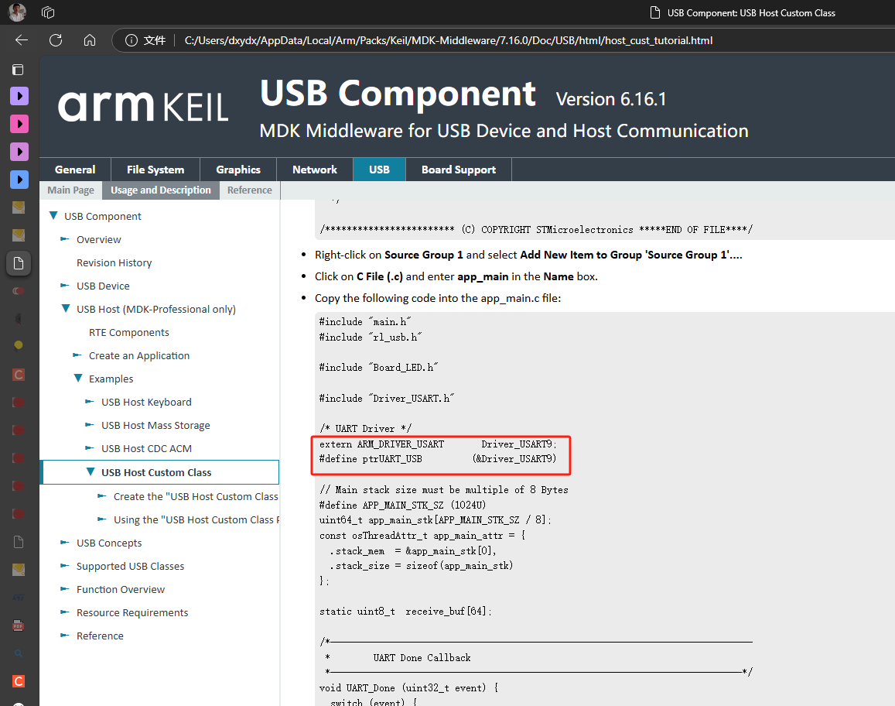Open the File System tab
The height and width of the screenshot is (706, 895).
155,170
